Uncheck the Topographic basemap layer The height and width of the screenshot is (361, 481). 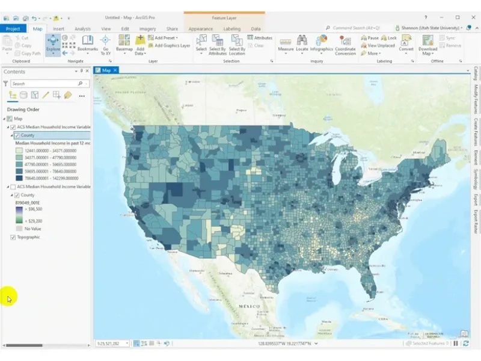coord(12,238)
